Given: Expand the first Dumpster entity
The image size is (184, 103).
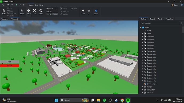Looking at the screenshot, I should pyautogui.click(x=143, y=36).
